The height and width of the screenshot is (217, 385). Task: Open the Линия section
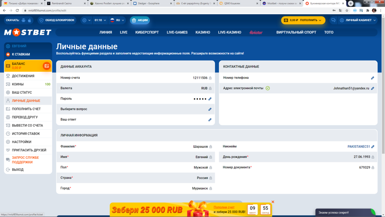105,32
